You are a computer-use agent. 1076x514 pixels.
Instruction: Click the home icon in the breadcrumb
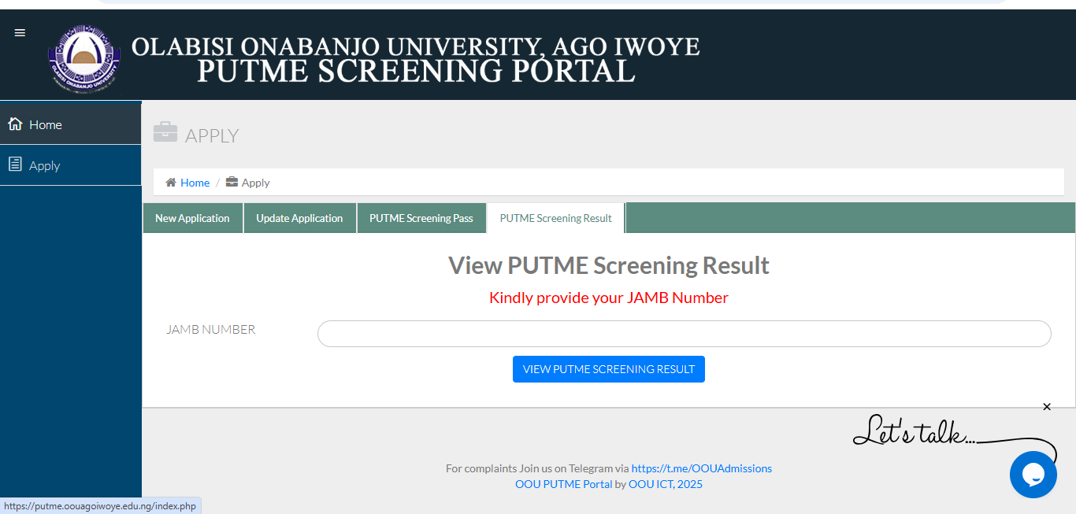coord(170,182)
